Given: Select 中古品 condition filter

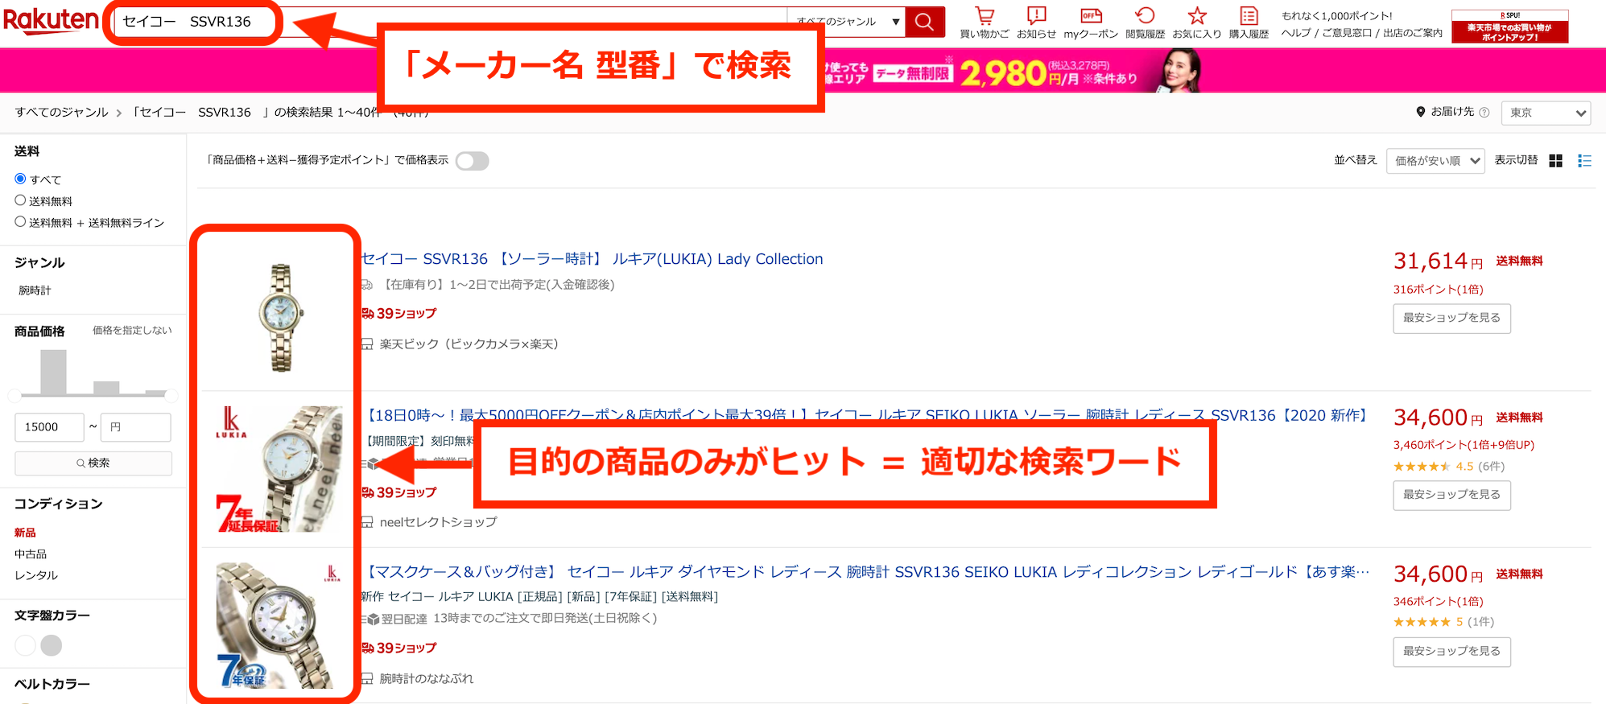Looking at the screenshot, I should click(31, 554).
